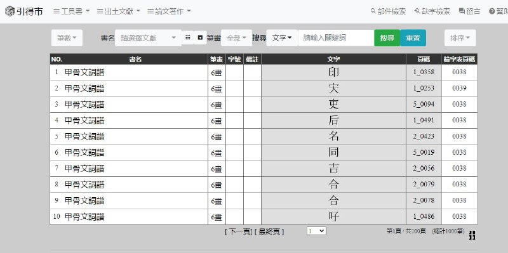The width and height of the screenshot is (508, 253).
Task: Click the character 呼 in row 10
Action: [334, 216]
